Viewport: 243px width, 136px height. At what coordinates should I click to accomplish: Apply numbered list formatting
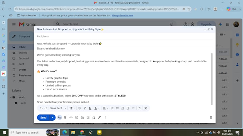click(x=112, y=108)
